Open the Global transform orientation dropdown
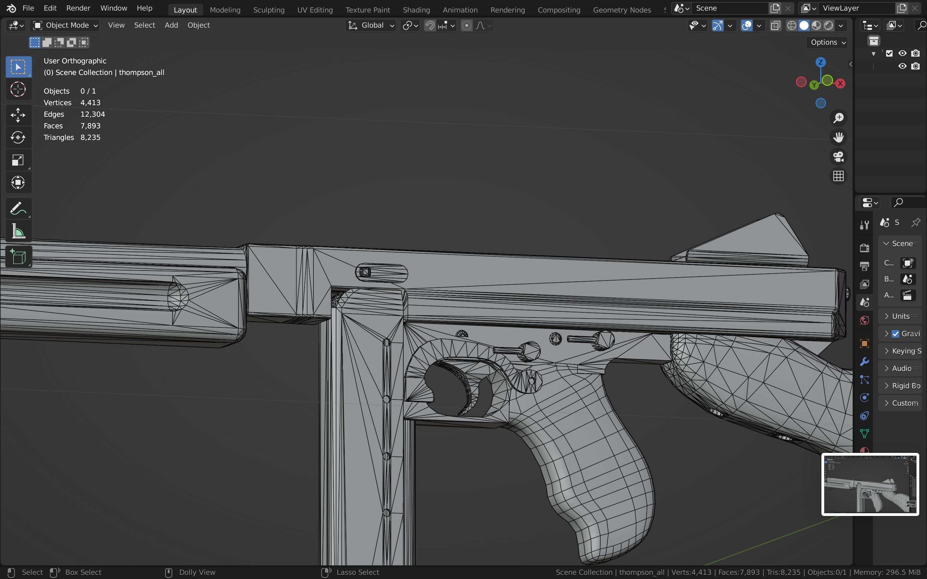 pos(371,25)
